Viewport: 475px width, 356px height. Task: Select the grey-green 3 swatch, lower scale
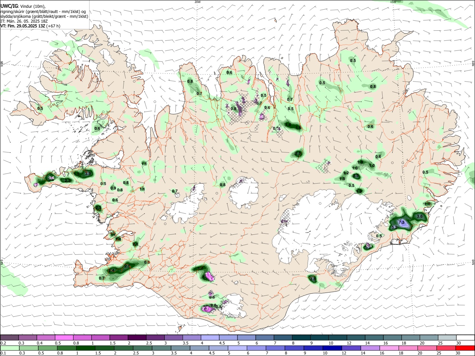161,348
